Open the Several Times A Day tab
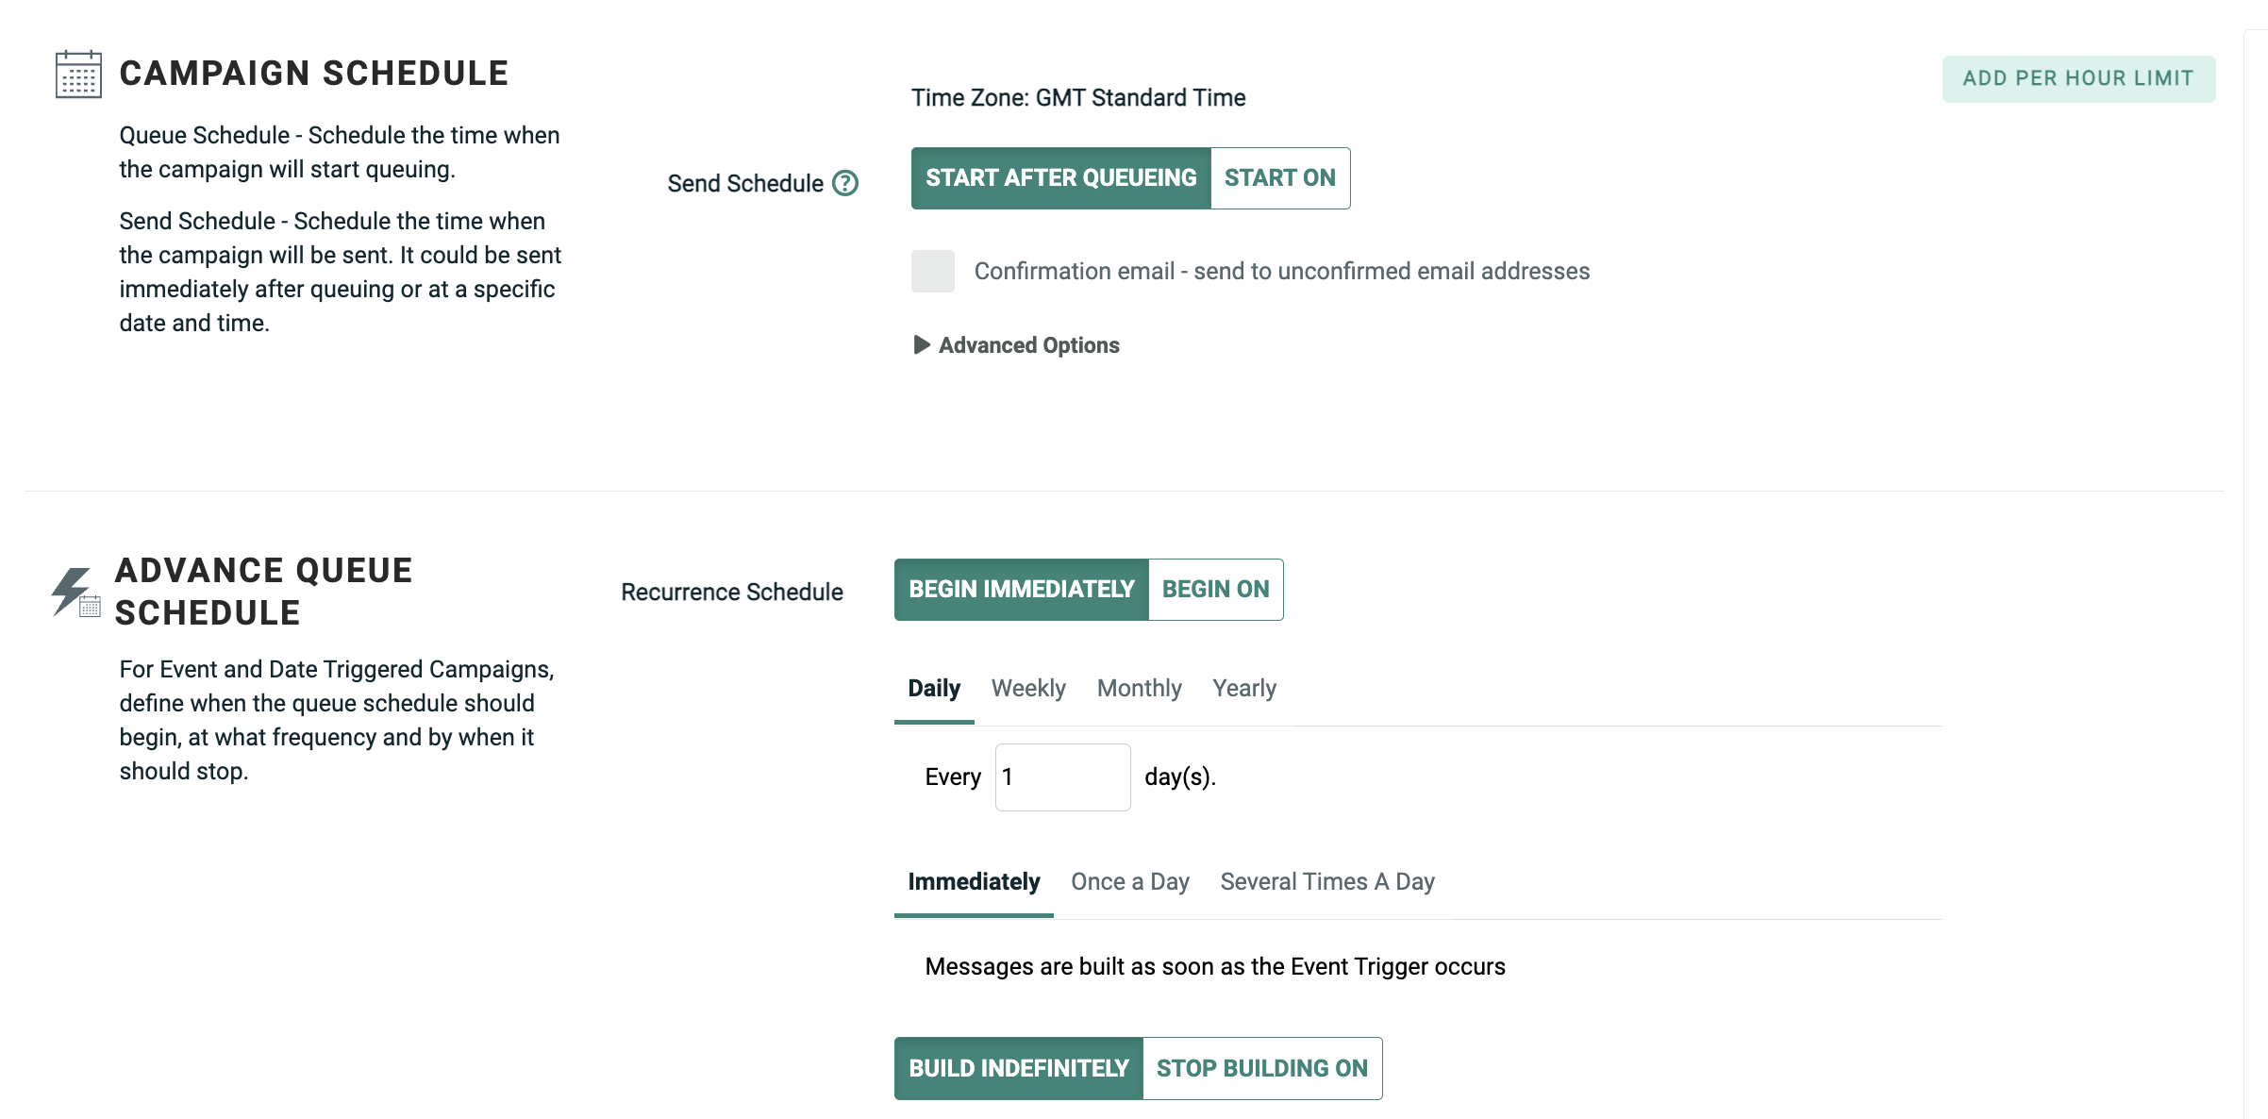 (x=1326, y=882)
